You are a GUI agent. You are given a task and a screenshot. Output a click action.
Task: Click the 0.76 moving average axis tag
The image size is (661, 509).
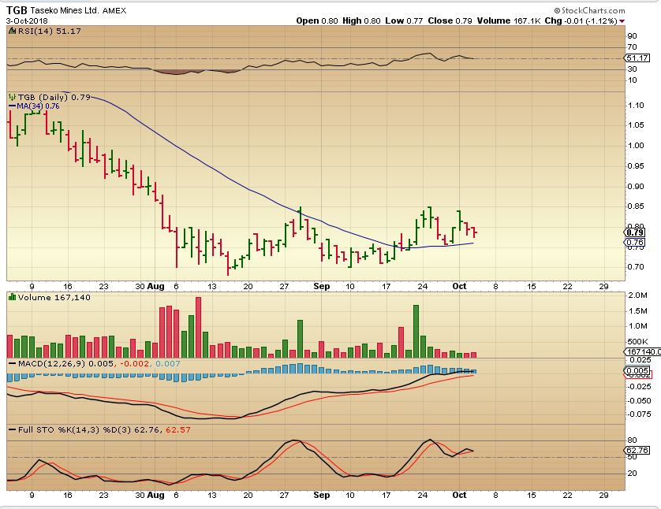click(636, 243)
